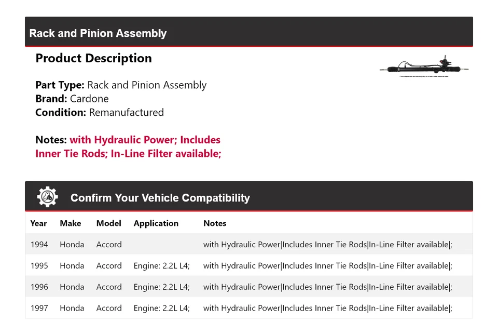Viewport: 498px width, 335px height.
Task: Click the gear icon beside Confirm Your Vehicle Compatibility
Action: (x=47, y=197)
